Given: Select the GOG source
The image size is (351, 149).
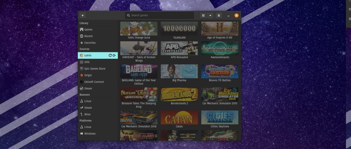Looking at the screenshot, I should coord(98,62).
